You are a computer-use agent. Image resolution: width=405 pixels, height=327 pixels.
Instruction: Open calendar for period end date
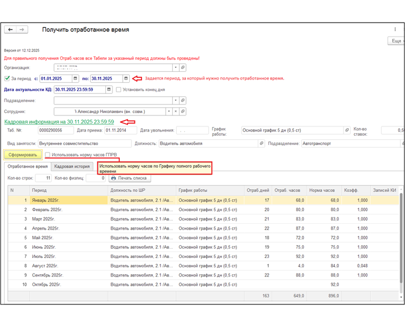126,78
